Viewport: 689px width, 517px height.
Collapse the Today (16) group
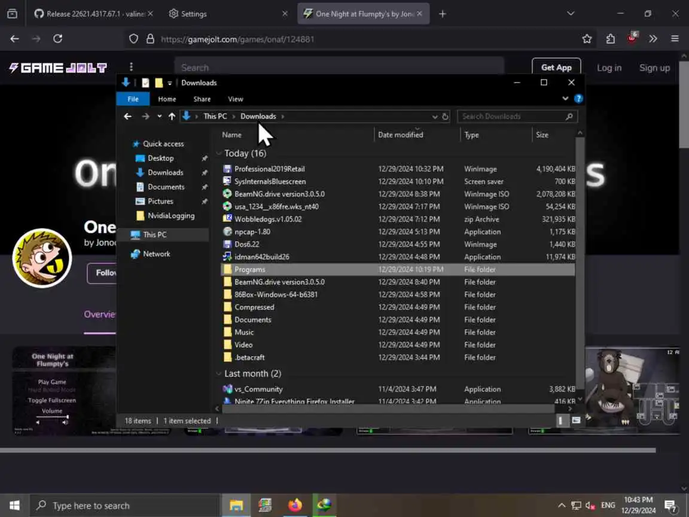[218, 153]
